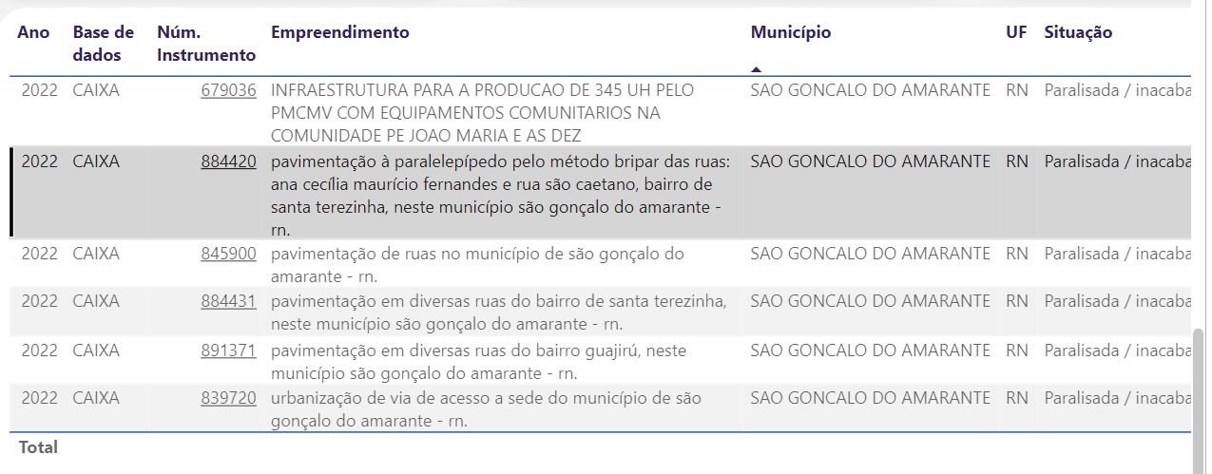Open instrument link 884420
This screenshot has height=474, width=1212.
228,162
